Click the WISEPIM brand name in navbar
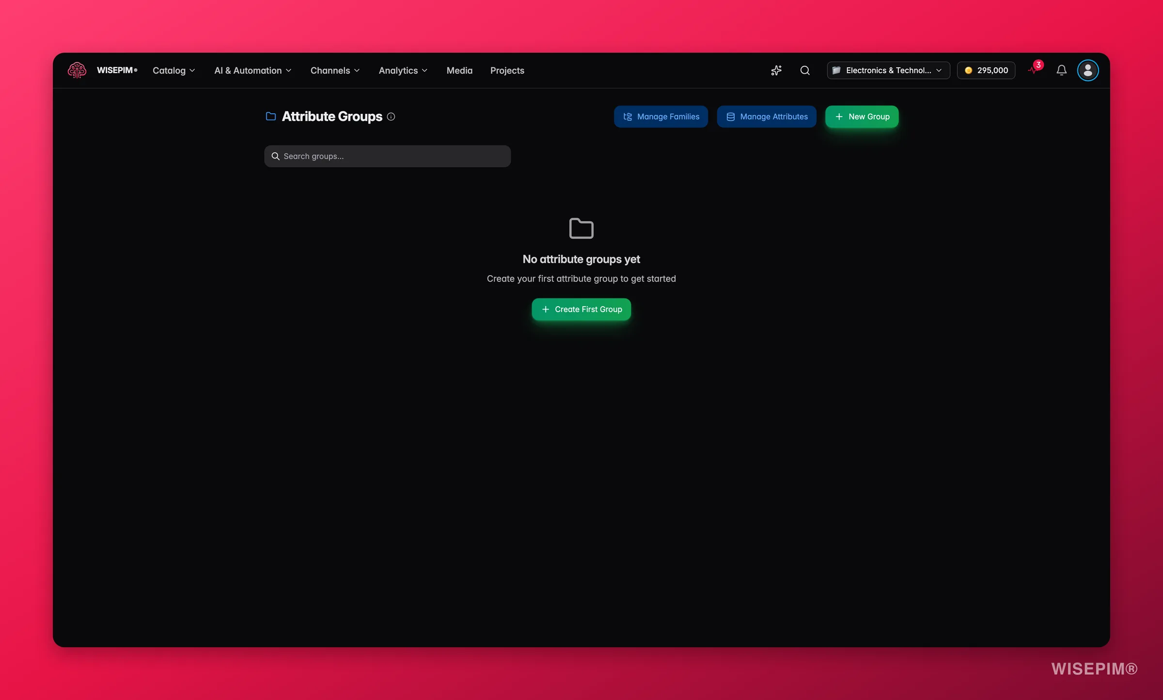Viewport: 1163px width, 700px height. 117,70
